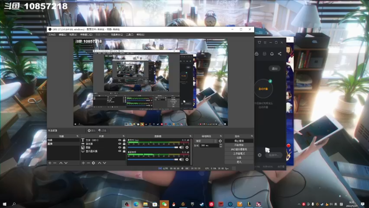Open source properties gear in sources toolbar

94,163
